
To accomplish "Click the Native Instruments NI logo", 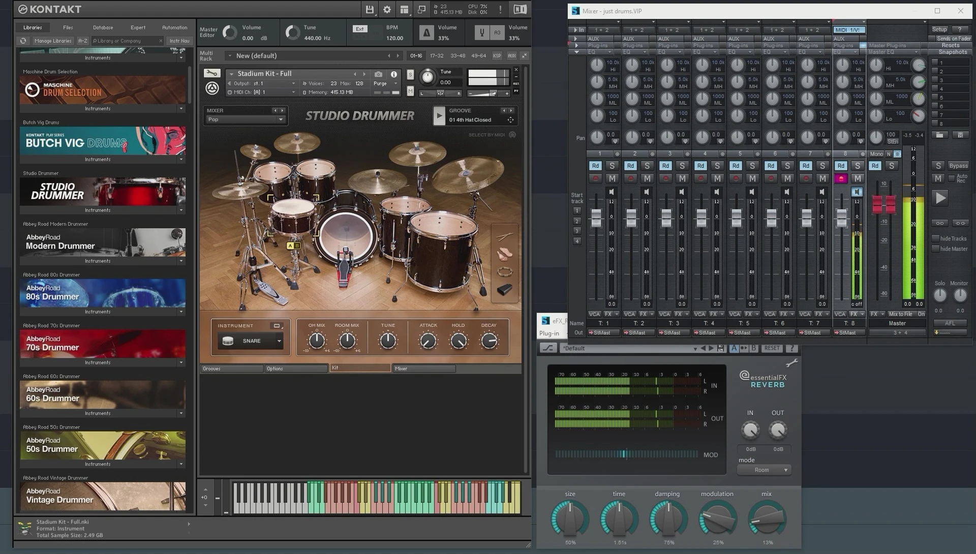I will (x=520, y=9).
